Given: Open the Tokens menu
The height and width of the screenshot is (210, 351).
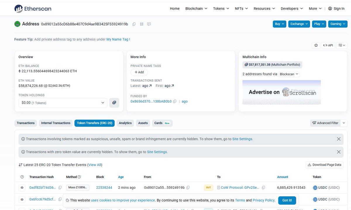Looking at the screenshot, I should click(x=221, y=8).
